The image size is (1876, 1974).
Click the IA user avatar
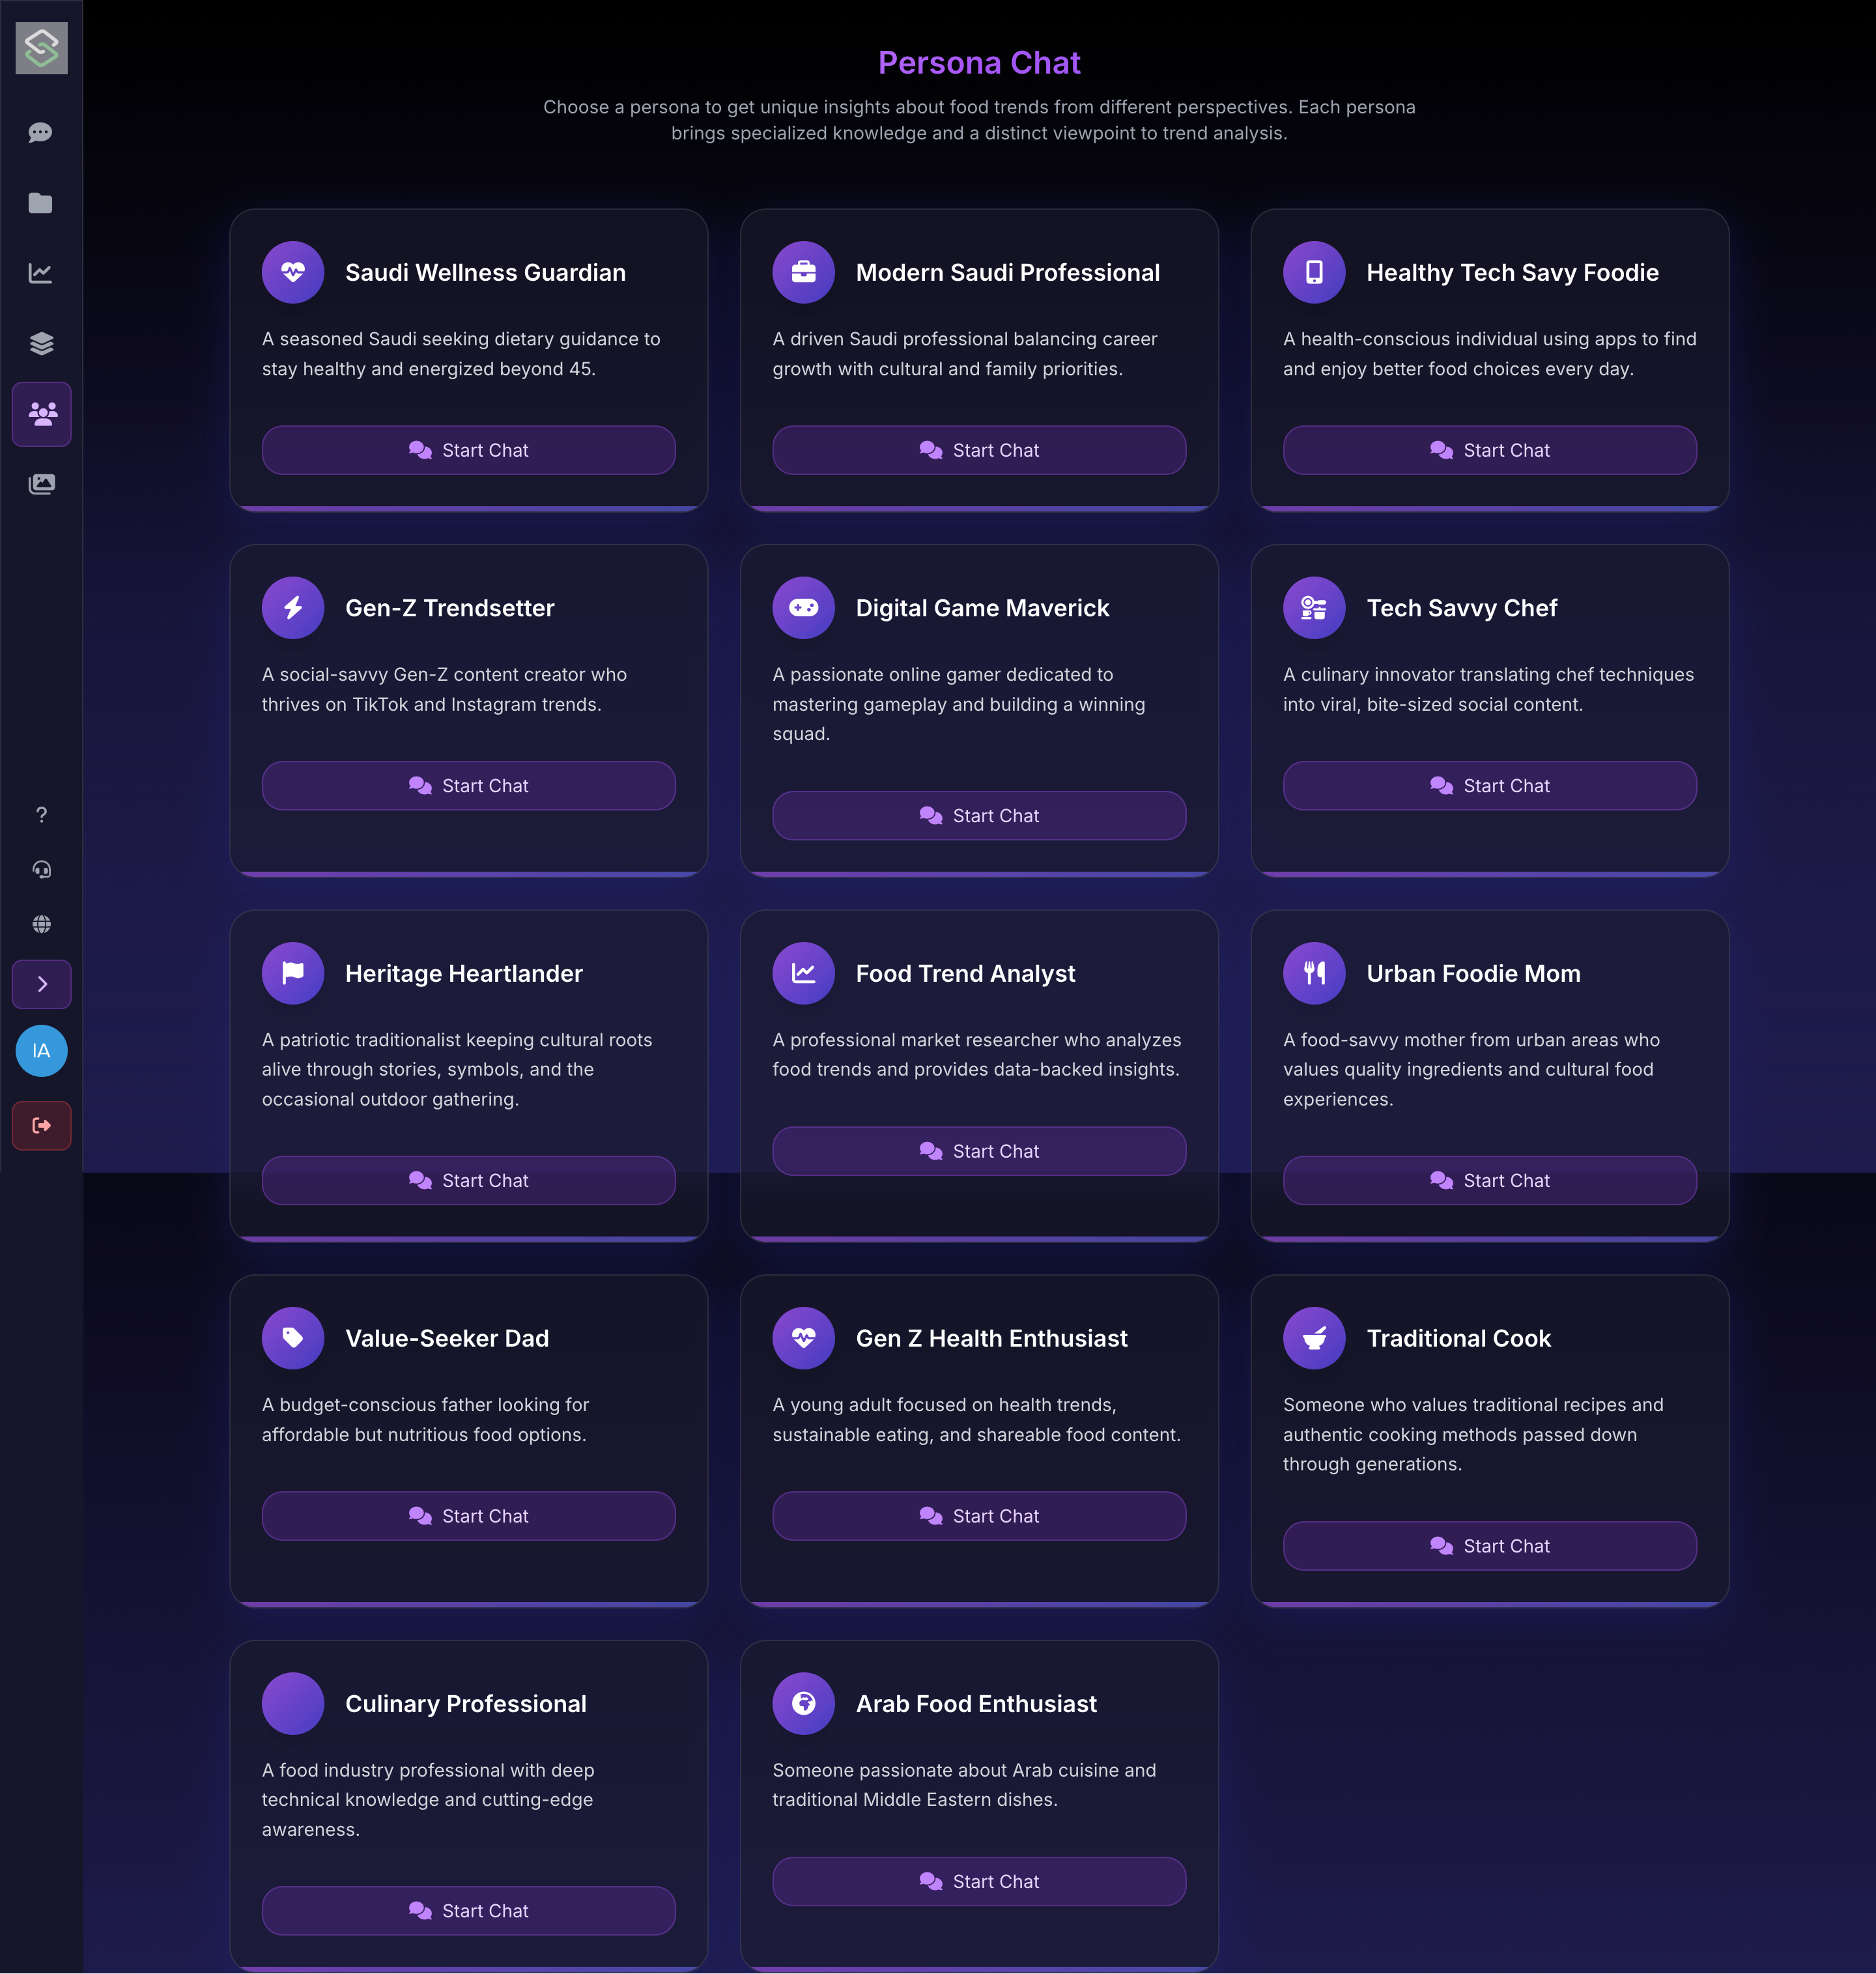[41, 1051]
